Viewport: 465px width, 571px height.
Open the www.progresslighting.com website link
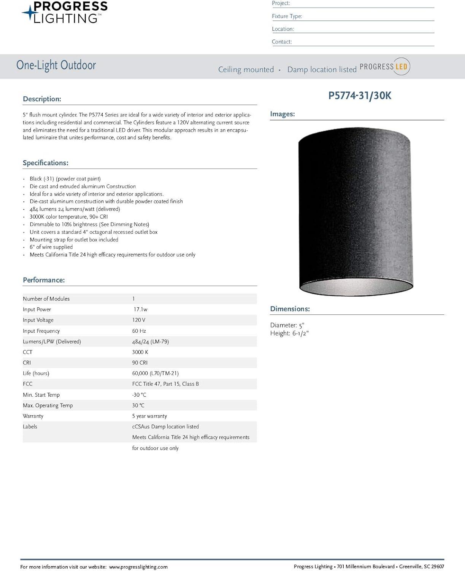pos(138,567)
